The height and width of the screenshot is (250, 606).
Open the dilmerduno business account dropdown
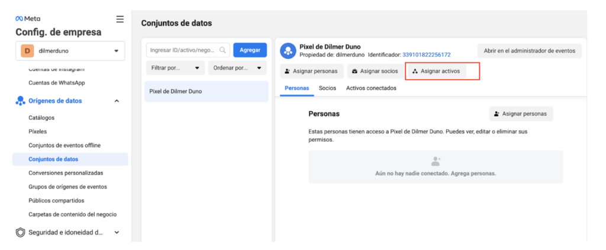point(70,51)
